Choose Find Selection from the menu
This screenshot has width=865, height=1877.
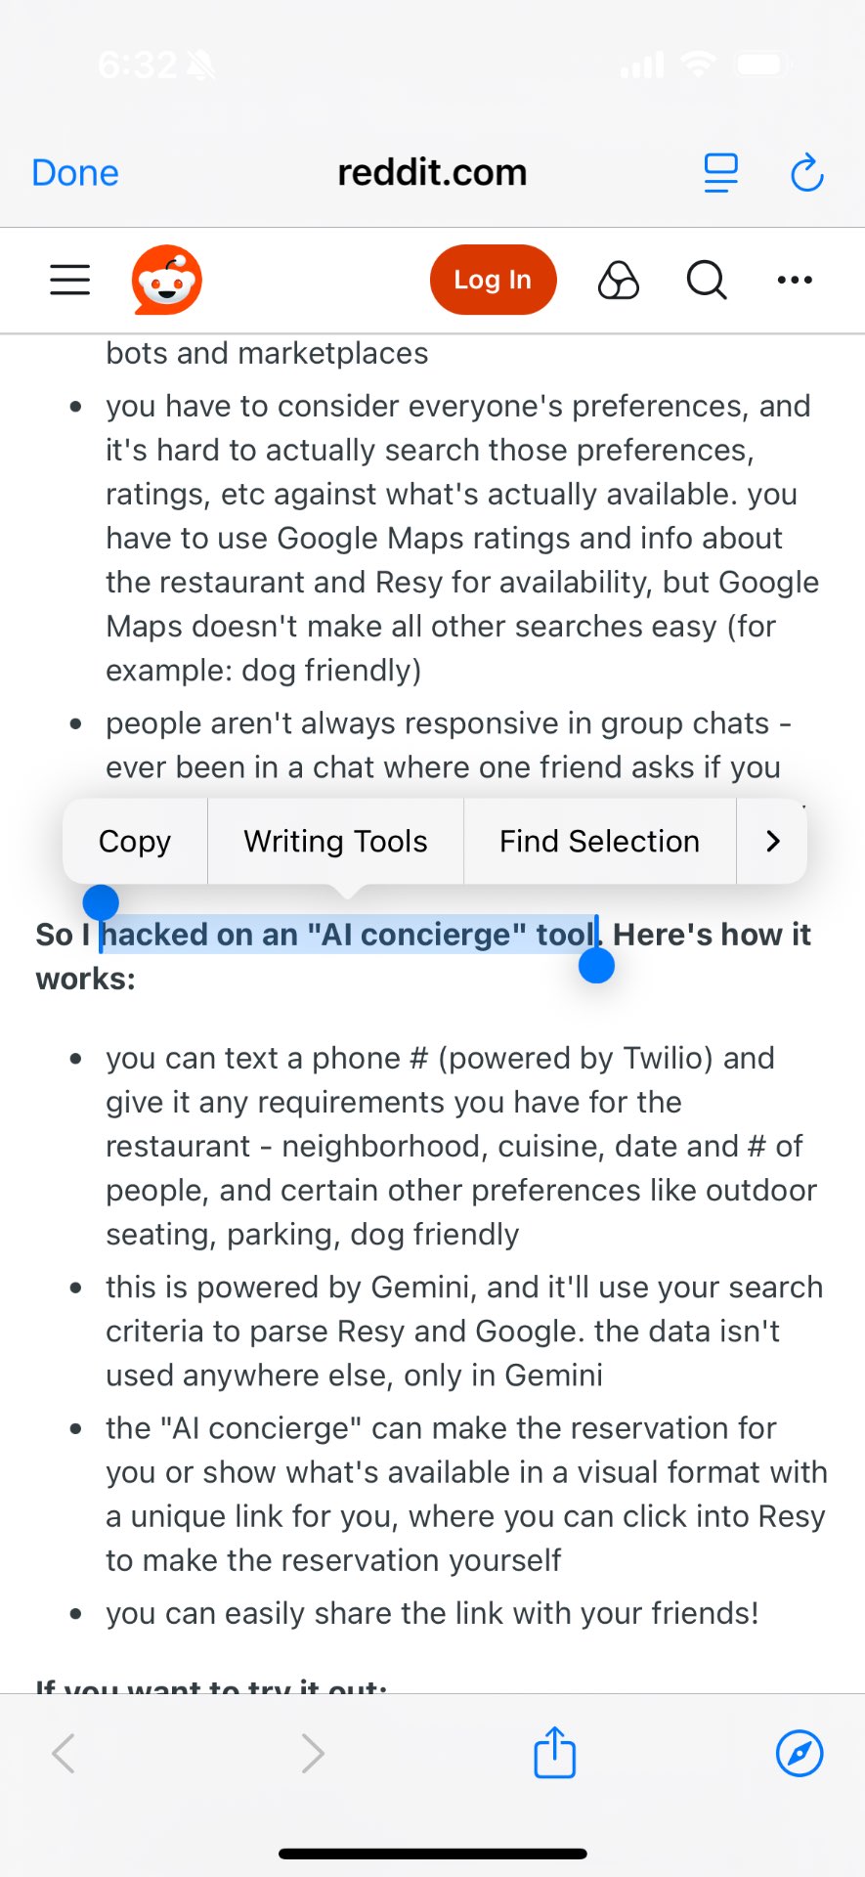[x=599, y=841]
